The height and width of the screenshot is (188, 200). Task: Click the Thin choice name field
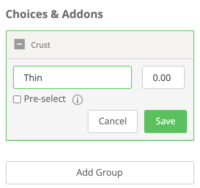pyautogui.click(x=72, y=77)
